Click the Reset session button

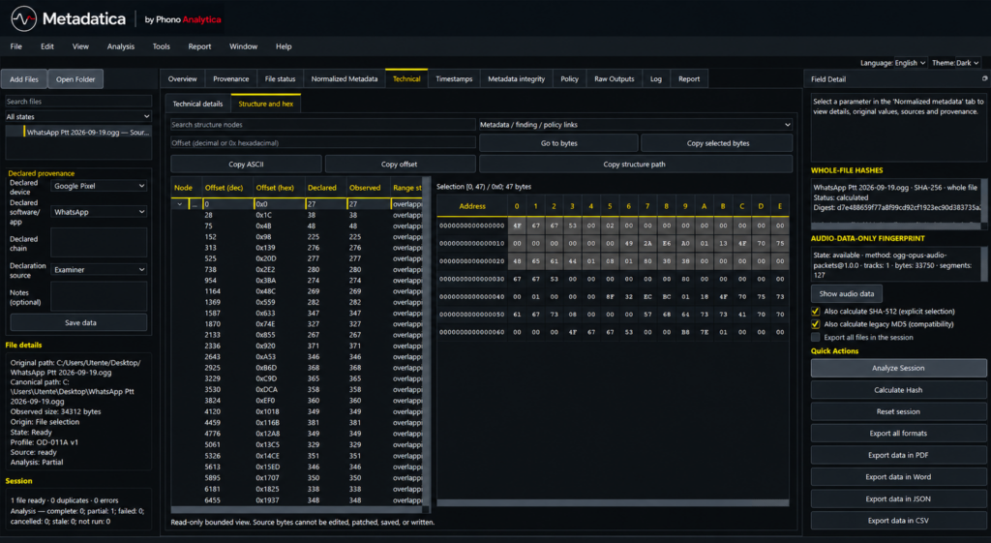(898, 411)
